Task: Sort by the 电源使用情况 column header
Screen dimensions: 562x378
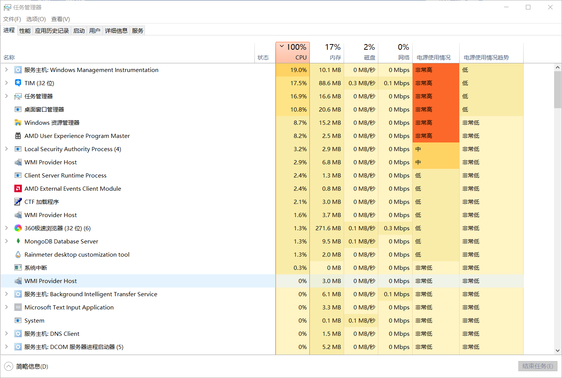Action: [436, 52]
